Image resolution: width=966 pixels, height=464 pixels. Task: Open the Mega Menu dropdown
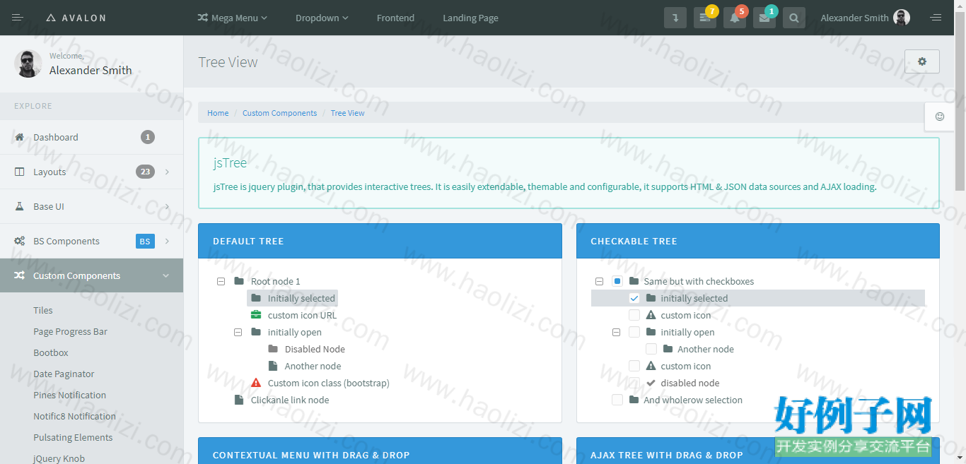tap(232, 18)
